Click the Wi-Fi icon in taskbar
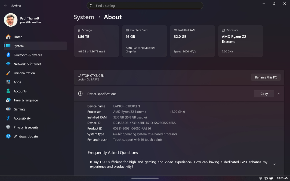The height and width of the screenshot is (181, 290). click(x=260, y=178)
